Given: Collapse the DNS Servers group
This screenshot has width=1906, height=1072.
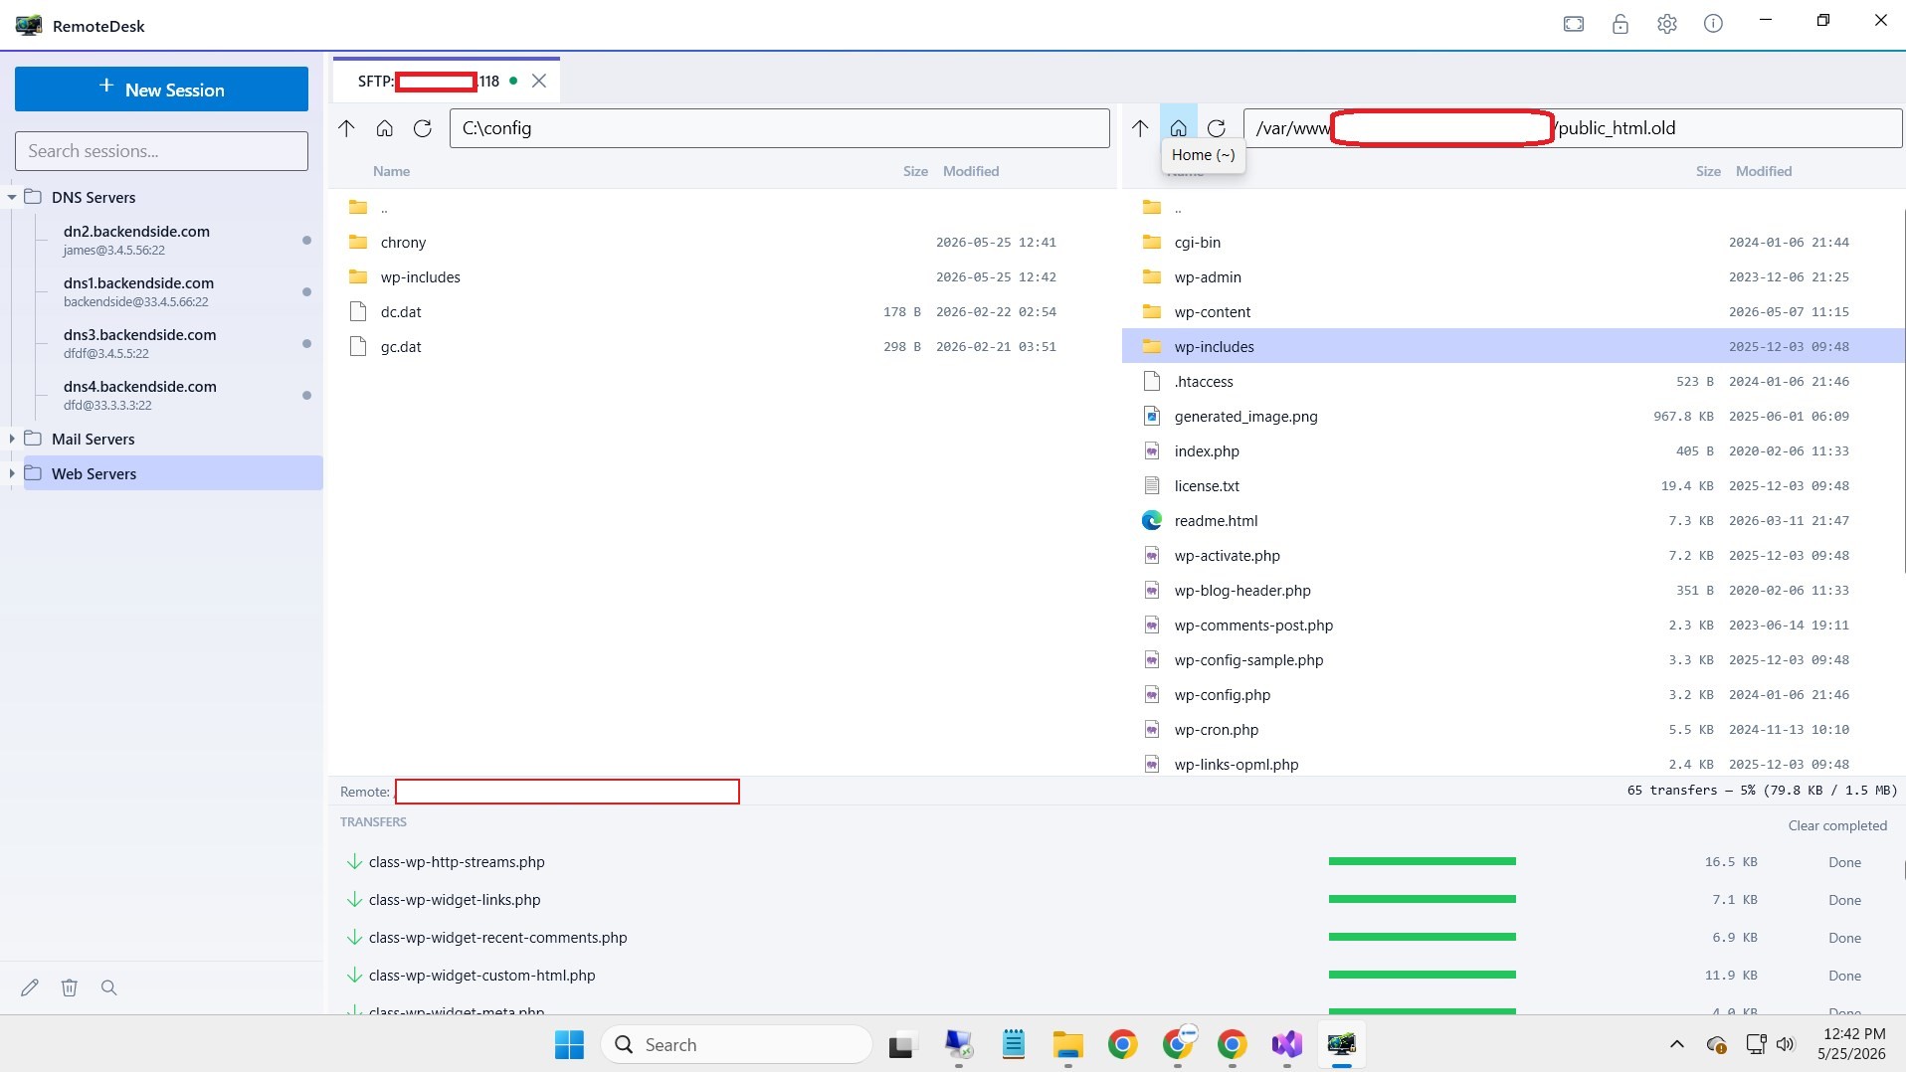Looking at the screenshot, I should [x=12, y=197].
